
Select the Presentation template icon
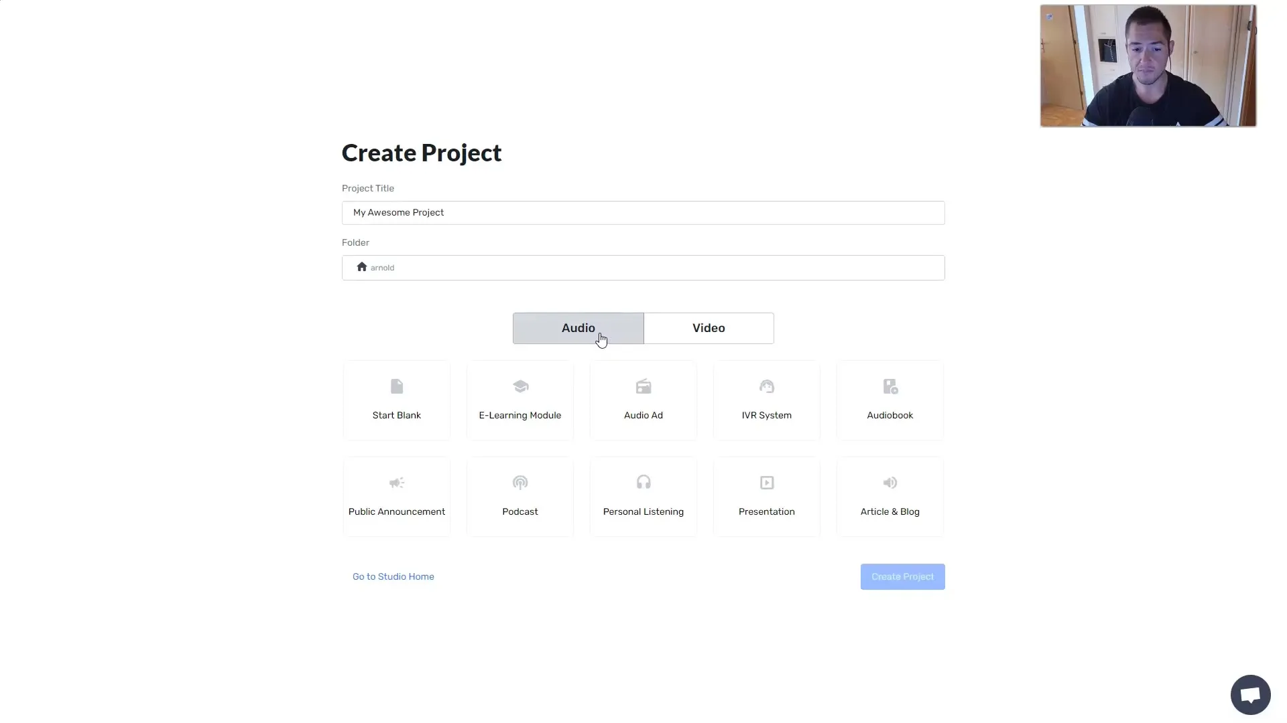pos(766,482)
